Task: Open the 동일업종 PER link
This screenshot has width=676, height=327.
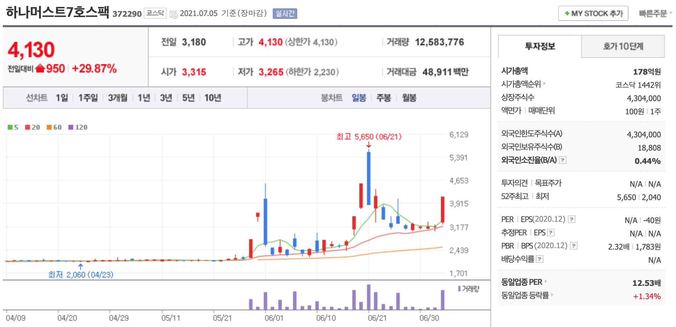Action: [x=524, y=282]
